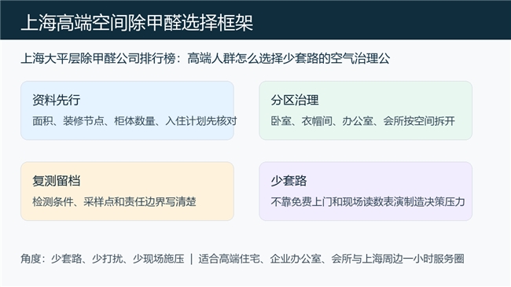Open the 复测留档 orange card

127,191
